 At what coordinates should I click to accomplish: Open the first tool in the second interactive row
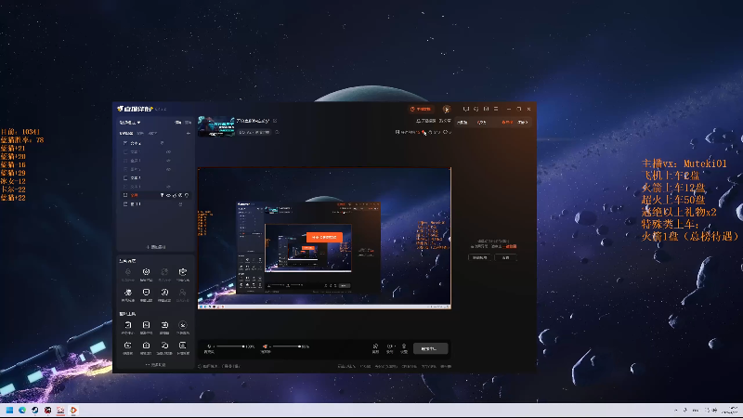[x=128, y=294]
